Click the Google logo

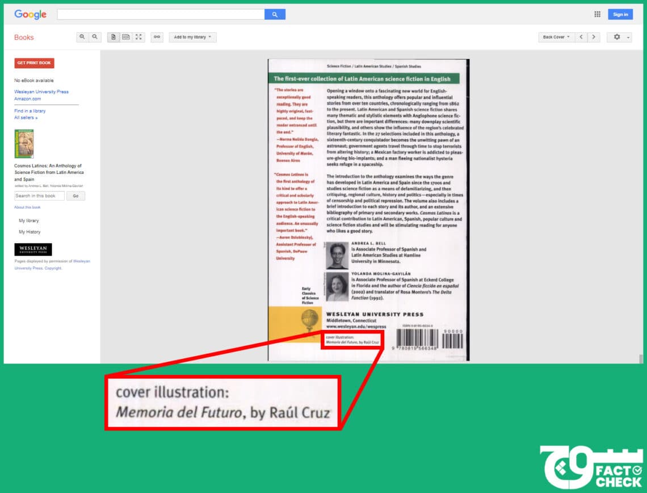pyautogui.click(x=30, y=14)
